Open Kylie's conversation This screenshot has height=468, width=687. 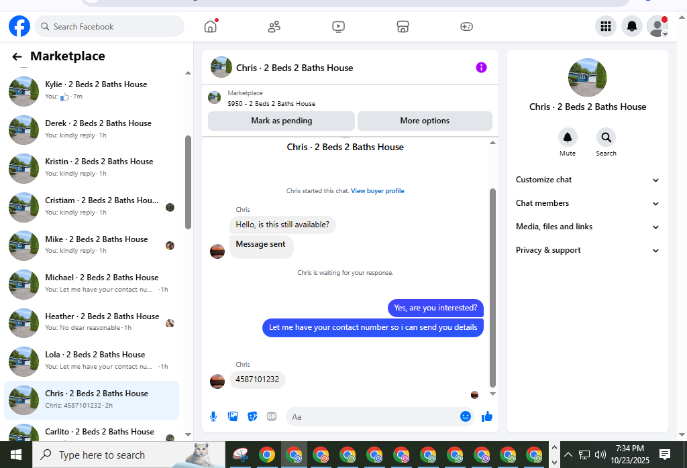tap(91, 91)
